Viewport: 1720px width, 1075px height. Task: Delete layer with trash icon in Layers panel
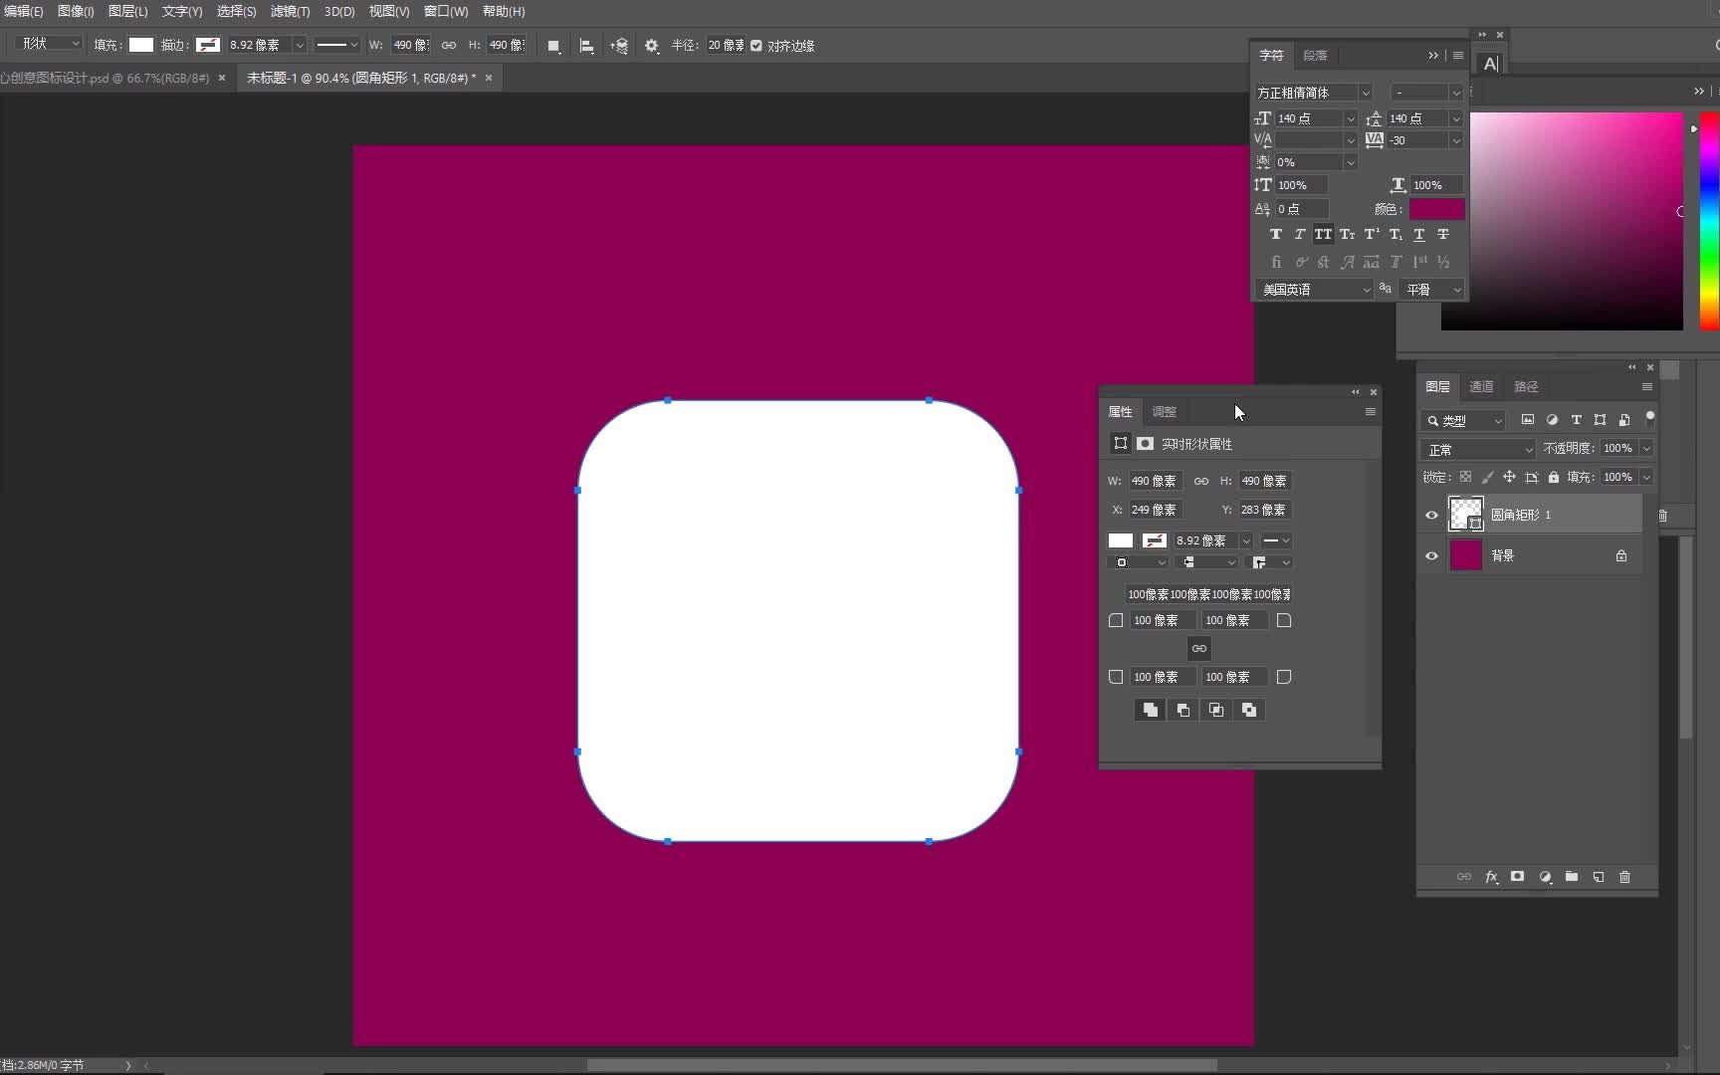(1625, 877)
